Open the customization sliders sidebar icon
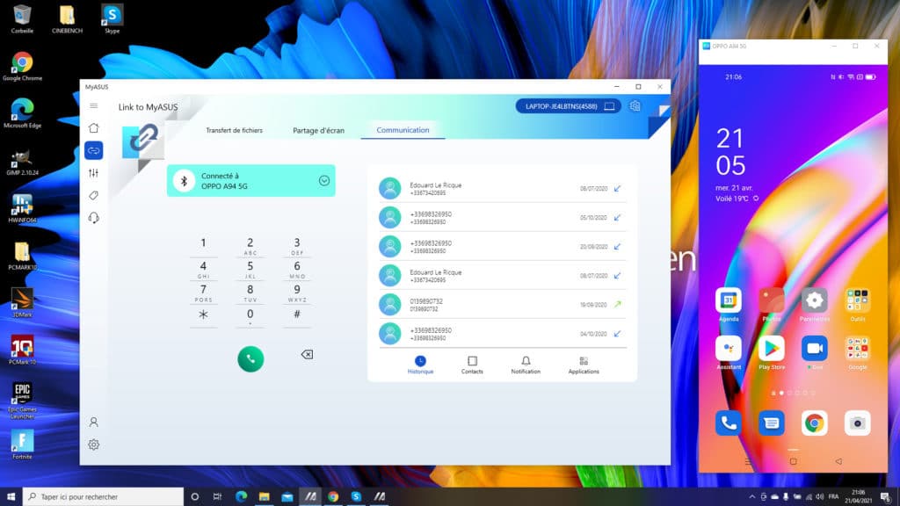The height and width of the screenshot is (506, 900). pos(93,173)
